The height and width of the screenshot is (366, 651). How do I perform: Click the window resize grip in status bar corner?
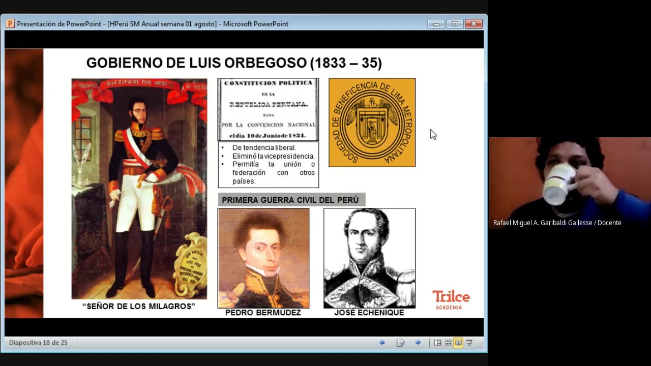(480, 345)
